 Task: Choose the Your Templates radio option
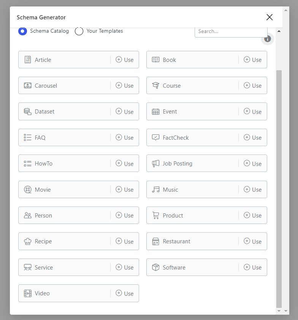tap(79, 31)
